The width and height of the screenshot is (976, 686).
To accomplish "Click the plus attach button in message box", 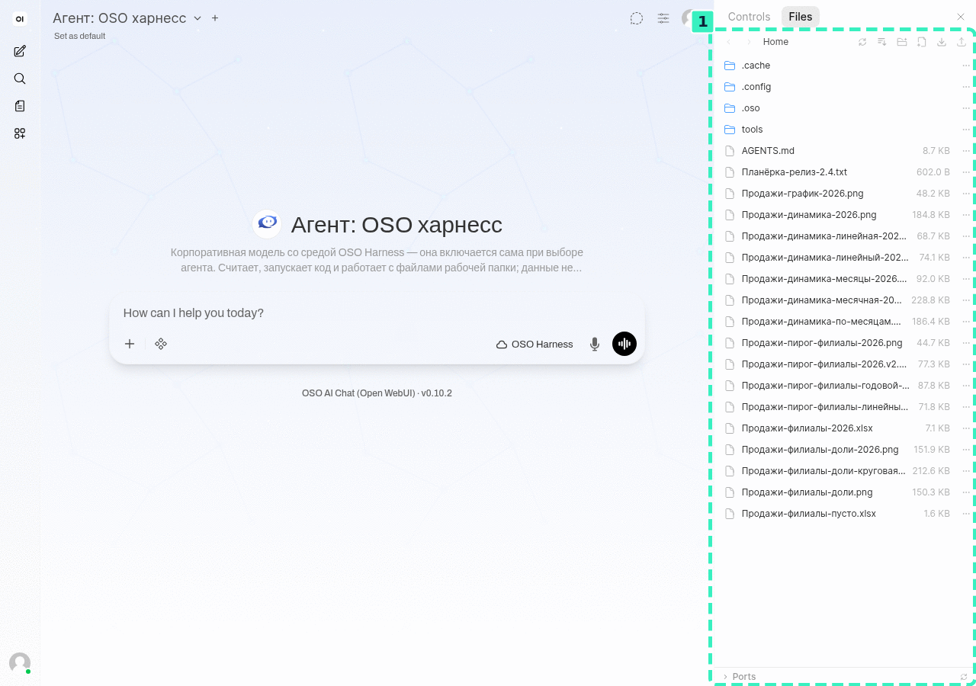I will (130, 344).
